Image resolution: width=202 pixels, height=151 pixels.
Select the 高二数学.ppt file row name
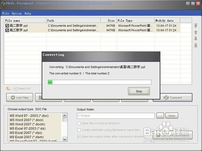pos(19,26)
